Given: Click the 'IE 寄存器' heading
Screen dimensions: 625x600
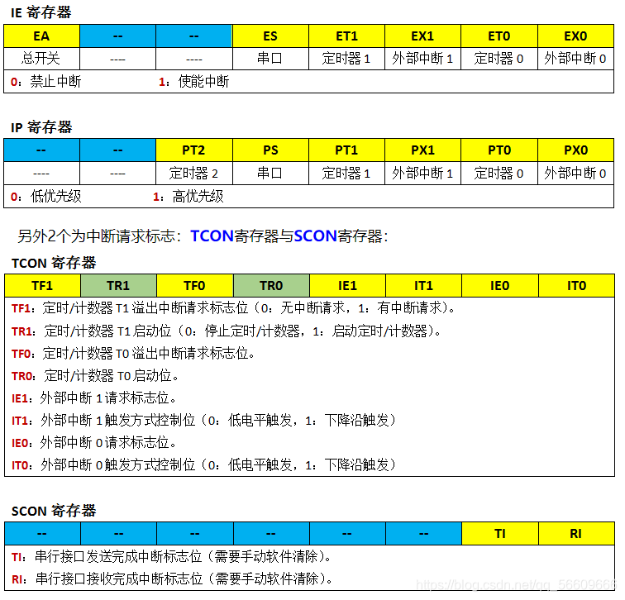Looking at the screenshot, I should point(41,12).
